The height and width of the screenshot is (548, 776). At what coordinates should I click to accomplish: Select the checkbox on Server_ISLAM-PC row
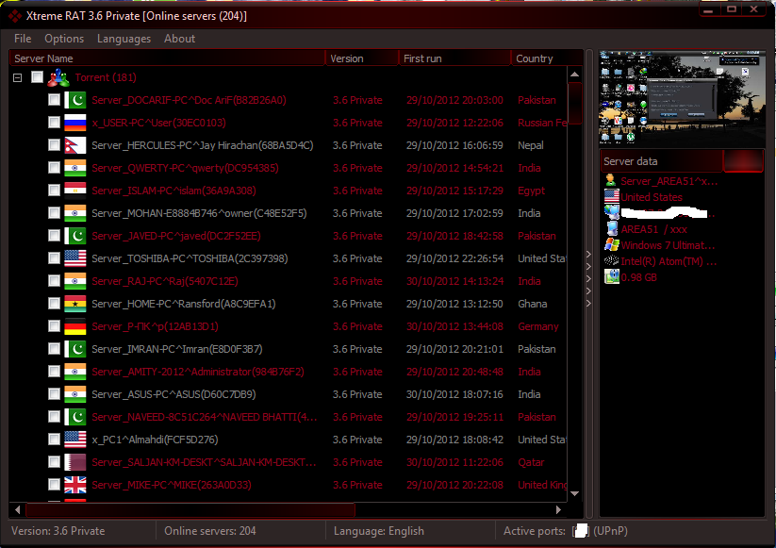pos(54,191)
